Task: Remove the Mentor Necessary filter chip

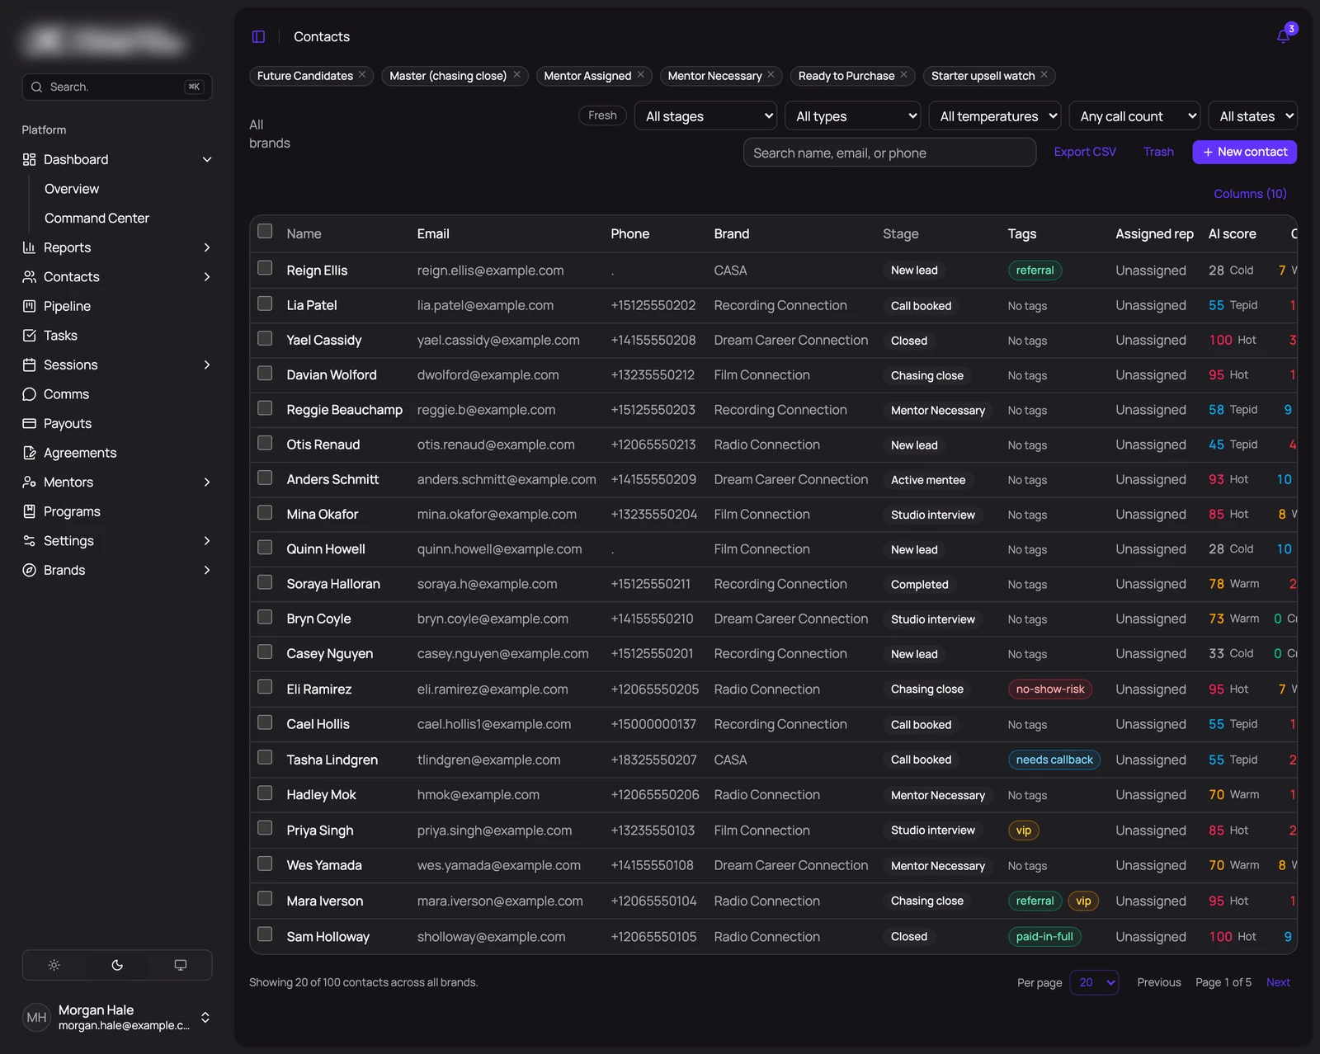Action: (771, 75)
